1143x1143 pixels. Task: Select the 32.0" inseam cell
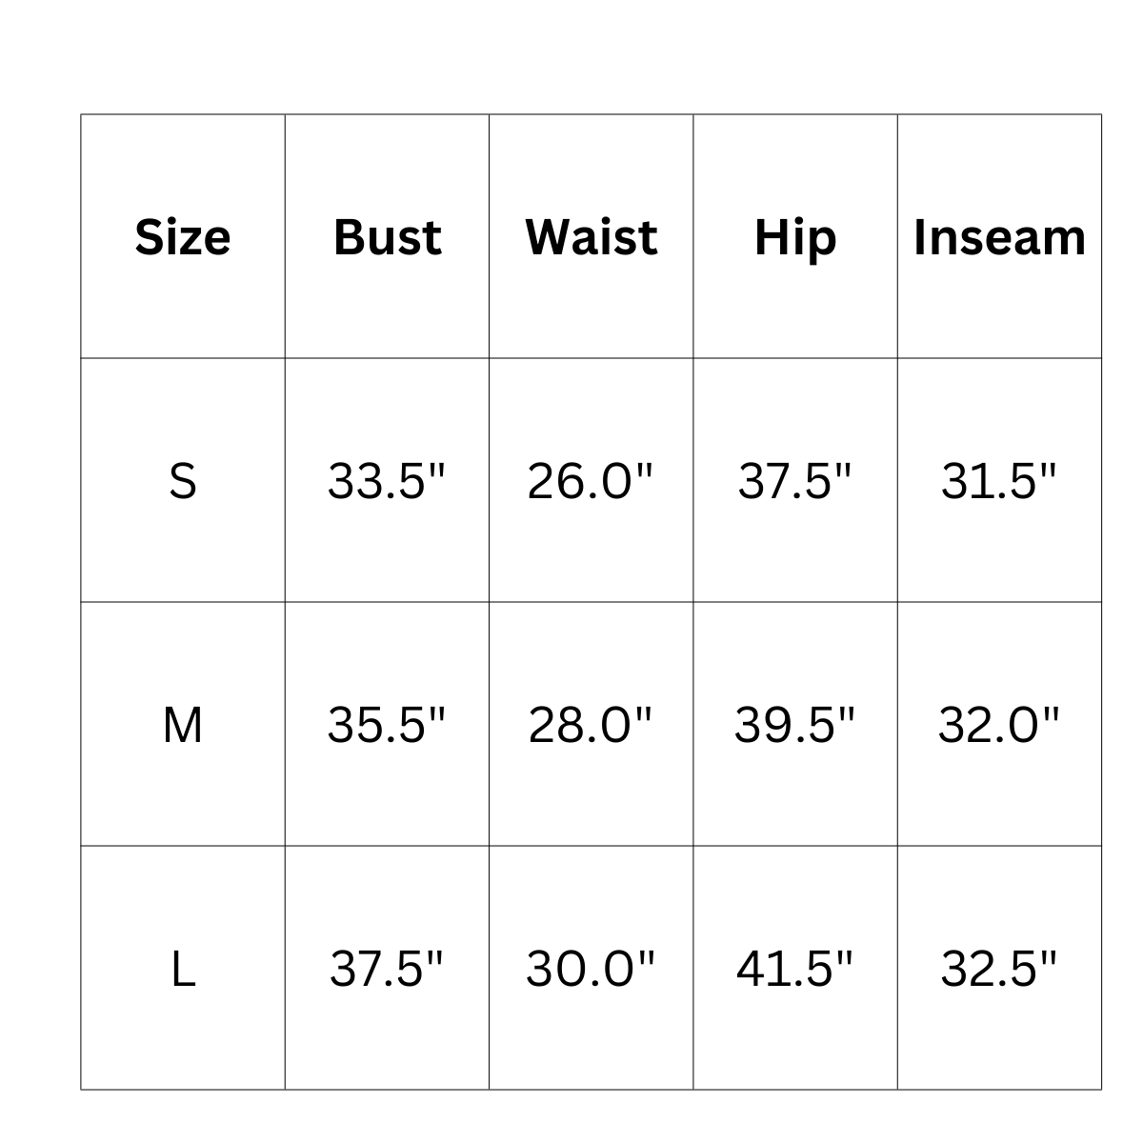[x=999, y=724]
